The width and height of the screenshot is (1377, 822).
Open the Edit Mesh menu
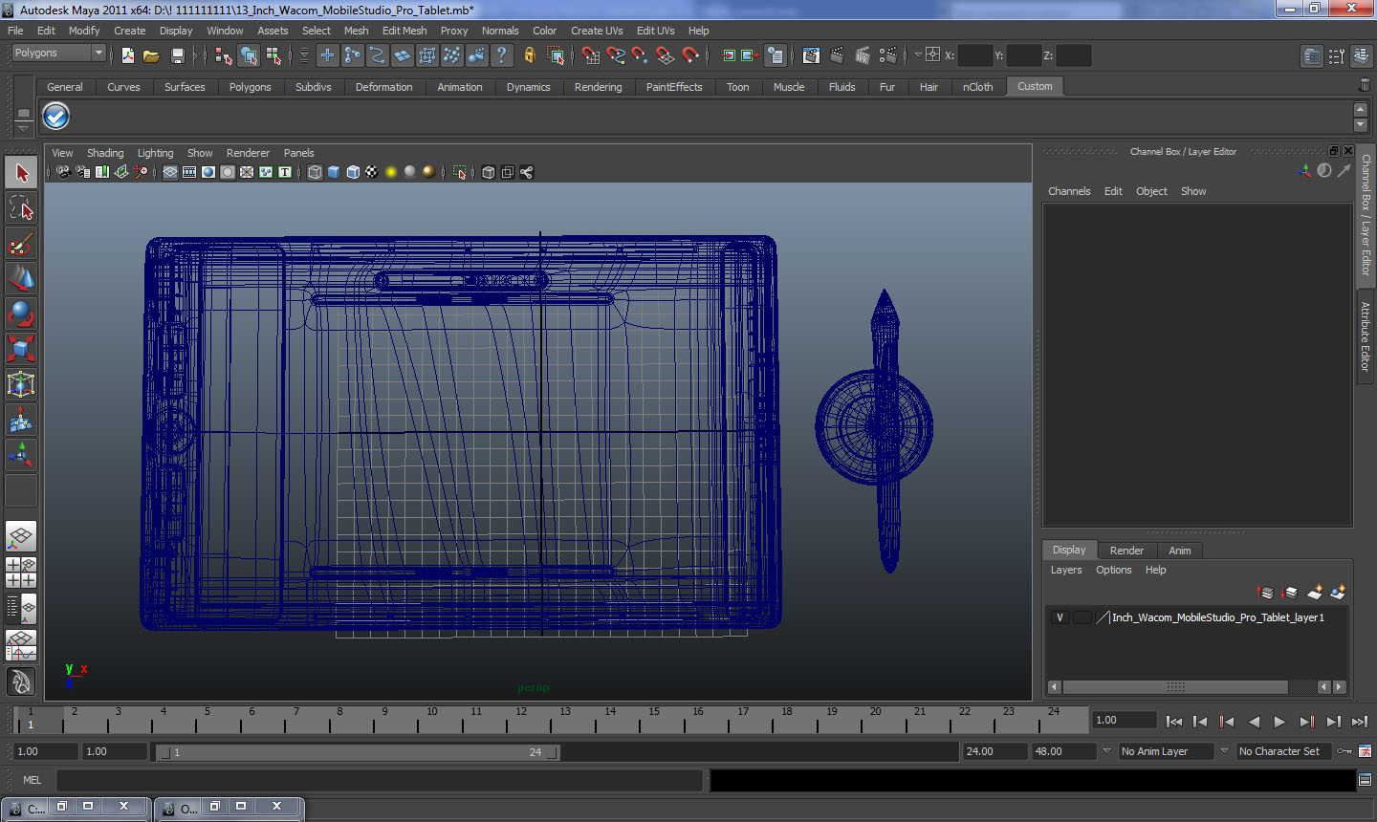pos(404,31)
